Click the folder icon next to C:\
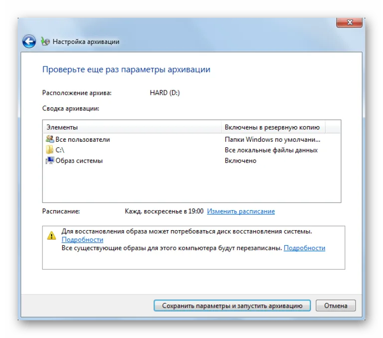 pyautogui.click(x=49, y=150)
